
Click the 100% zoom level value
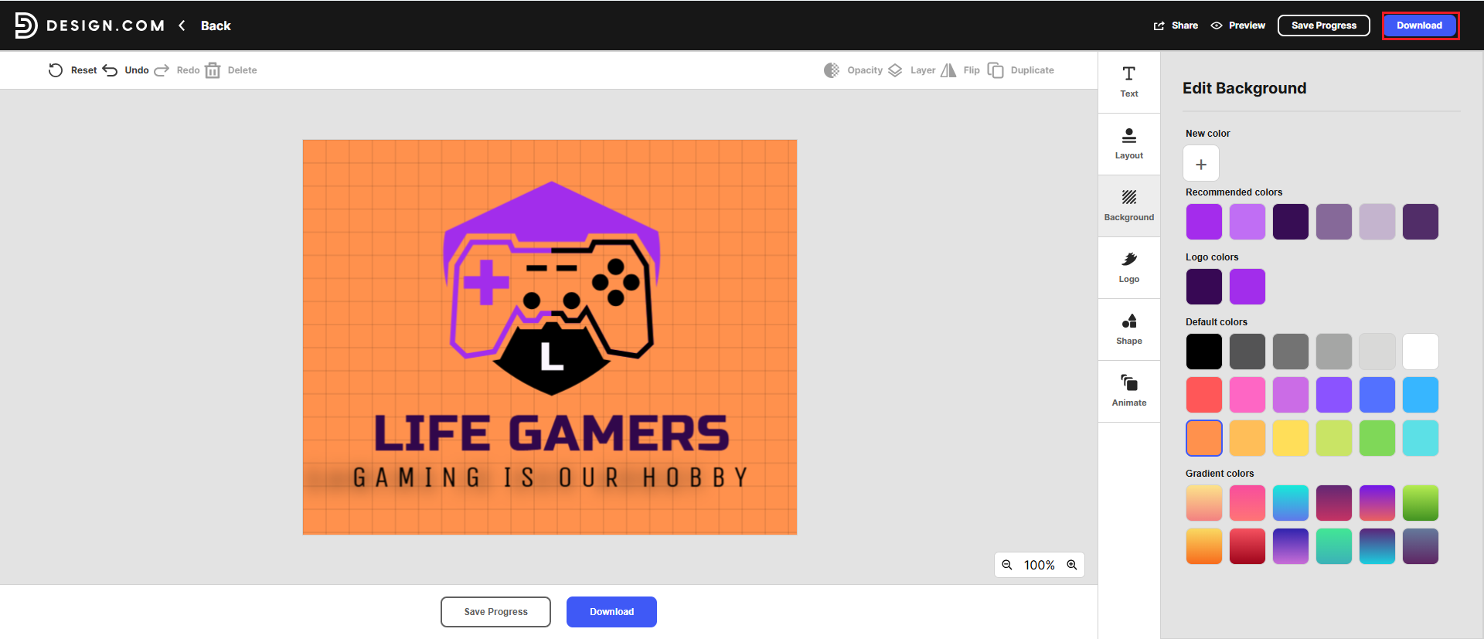(1040, 565)
